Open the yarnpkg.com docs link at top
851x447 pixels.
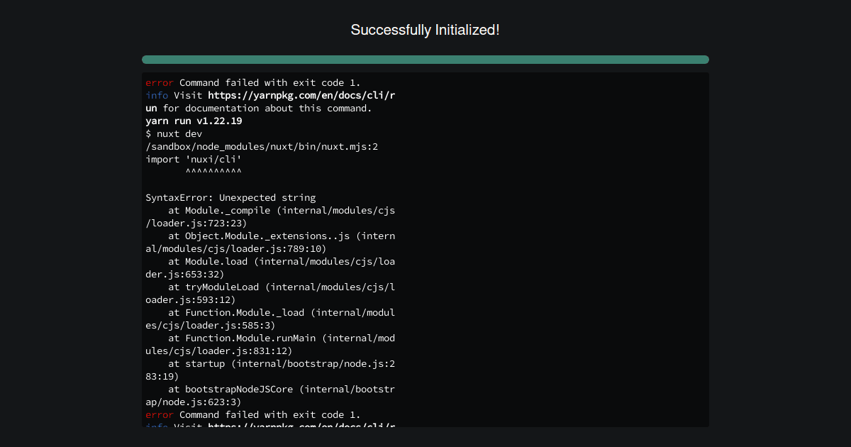pyautogui.click(x=301, y=95)
